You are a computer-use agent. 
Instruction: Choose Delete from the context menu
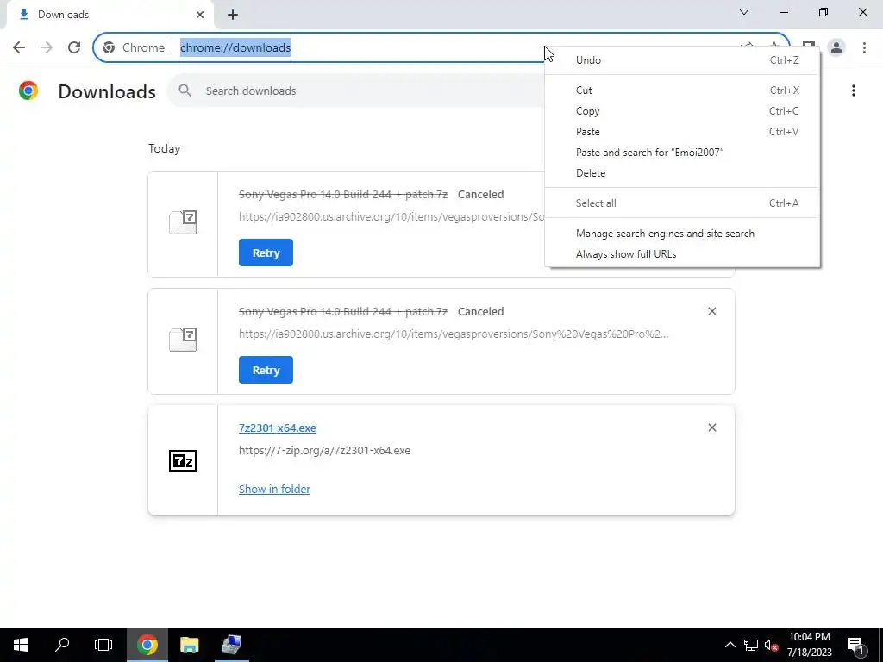[x=683, y=173]
